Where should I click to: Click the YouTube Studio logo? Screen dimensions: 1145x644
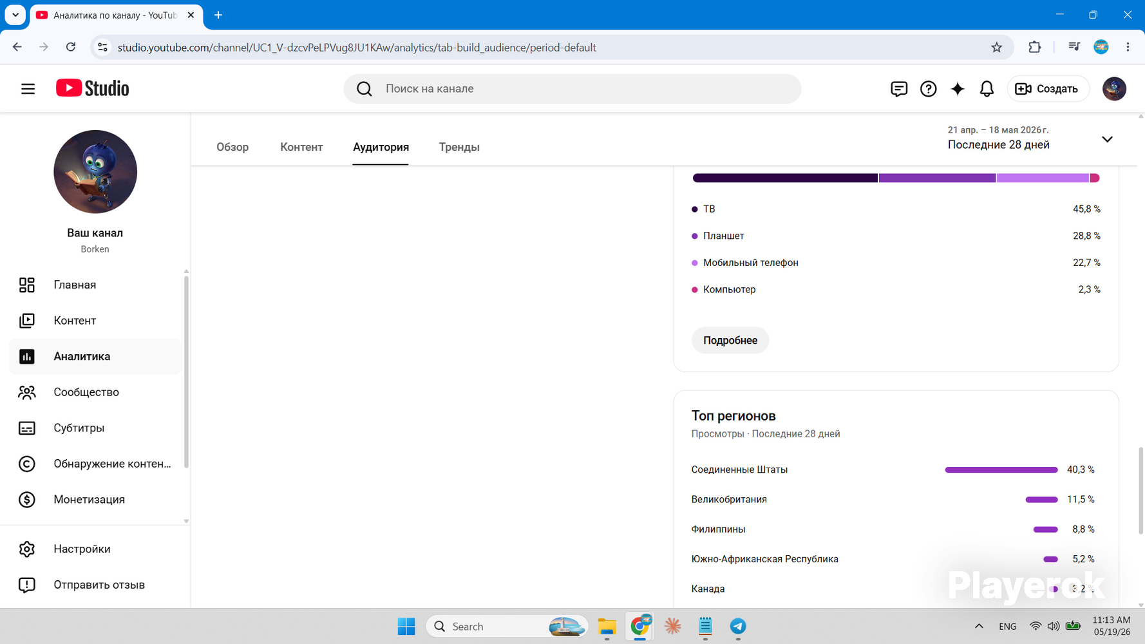pyautogui.click(x=93, y=88)
